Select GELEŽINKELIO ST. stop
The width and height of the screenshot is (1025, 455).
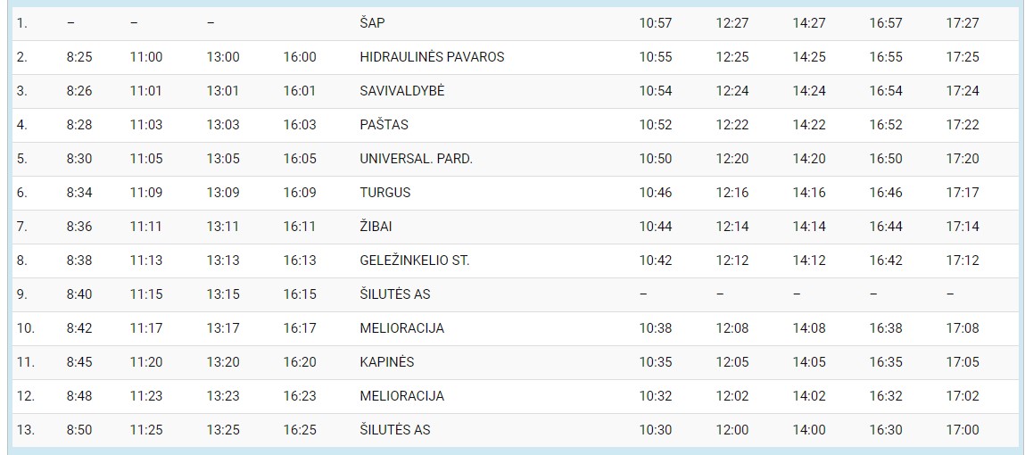point(415,261)
